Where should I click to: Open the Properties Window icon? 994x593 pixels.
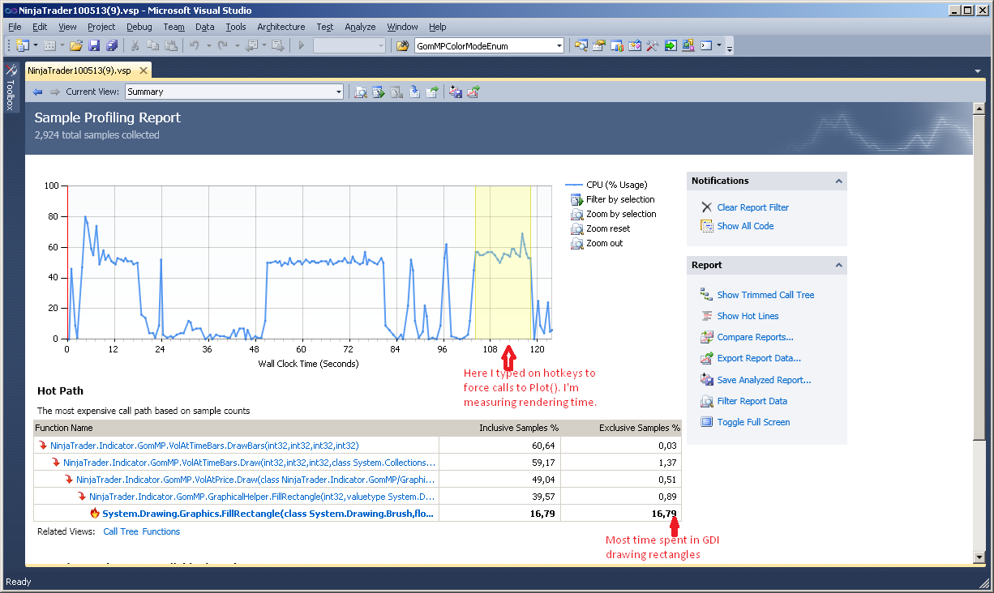598,46
